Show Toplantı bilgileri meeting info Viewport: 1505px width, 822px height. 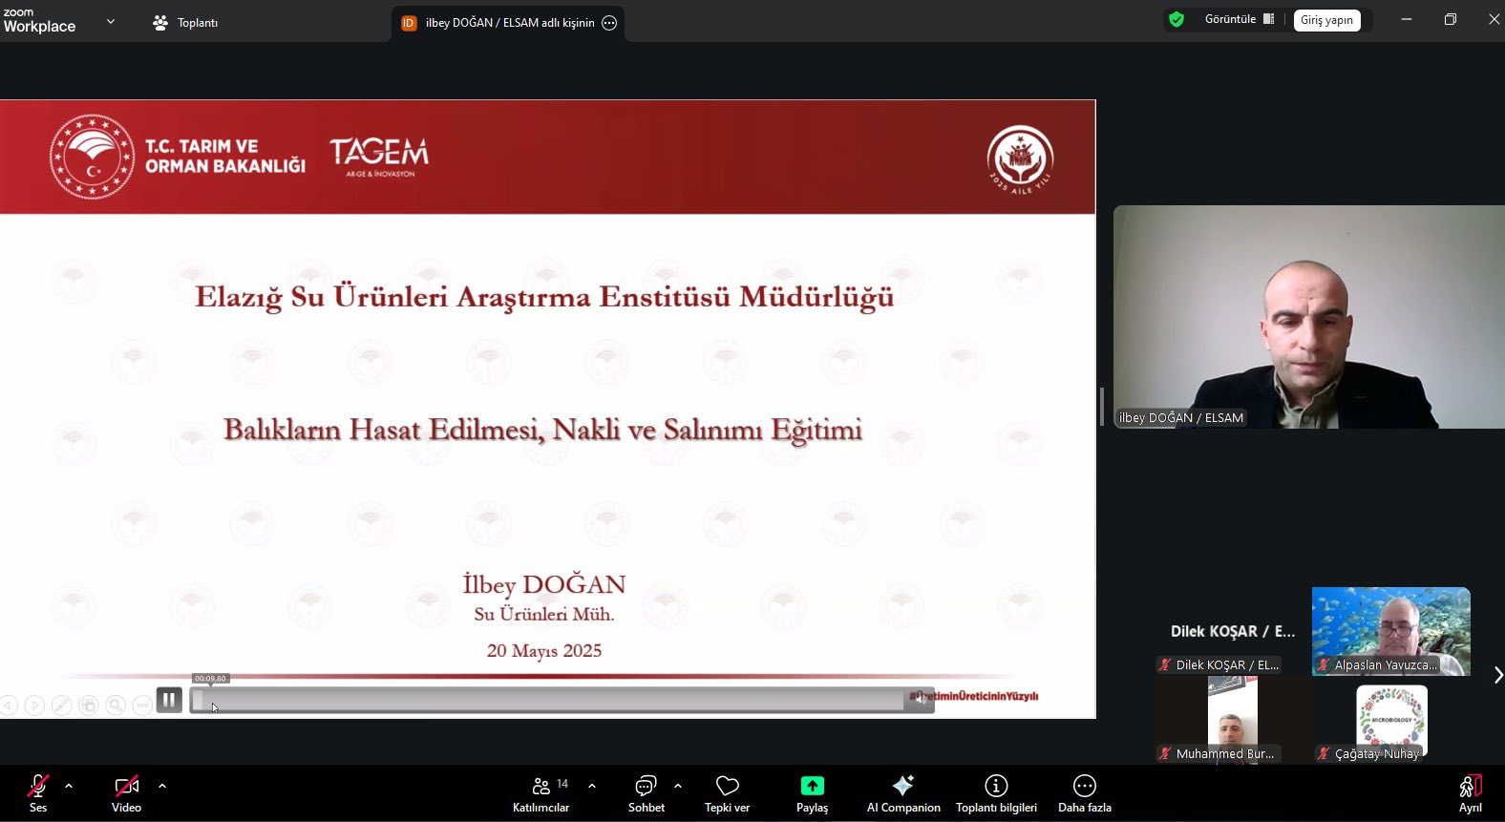[996, 793]
